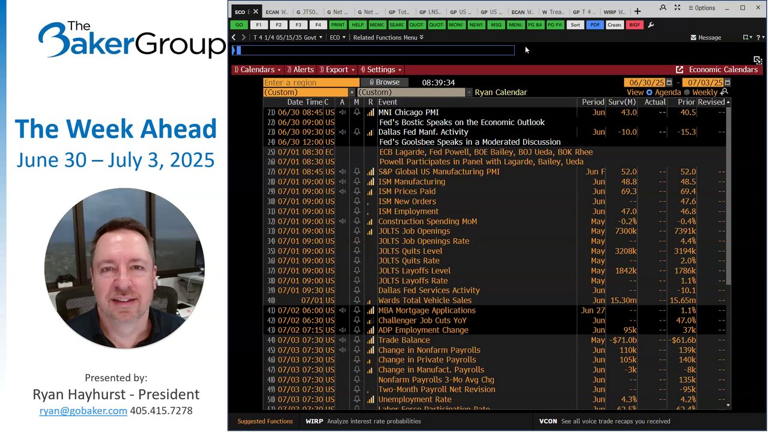The width and height of the screenshot is (769, 433).
Task: Switch to the WIRP tab
Action: click(615, 11)
